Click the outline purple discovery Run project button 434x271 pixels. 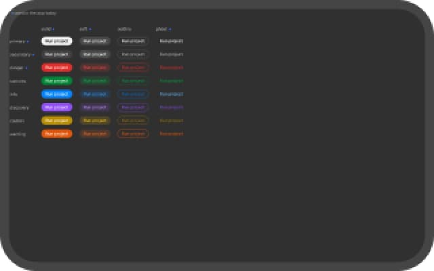133,107
